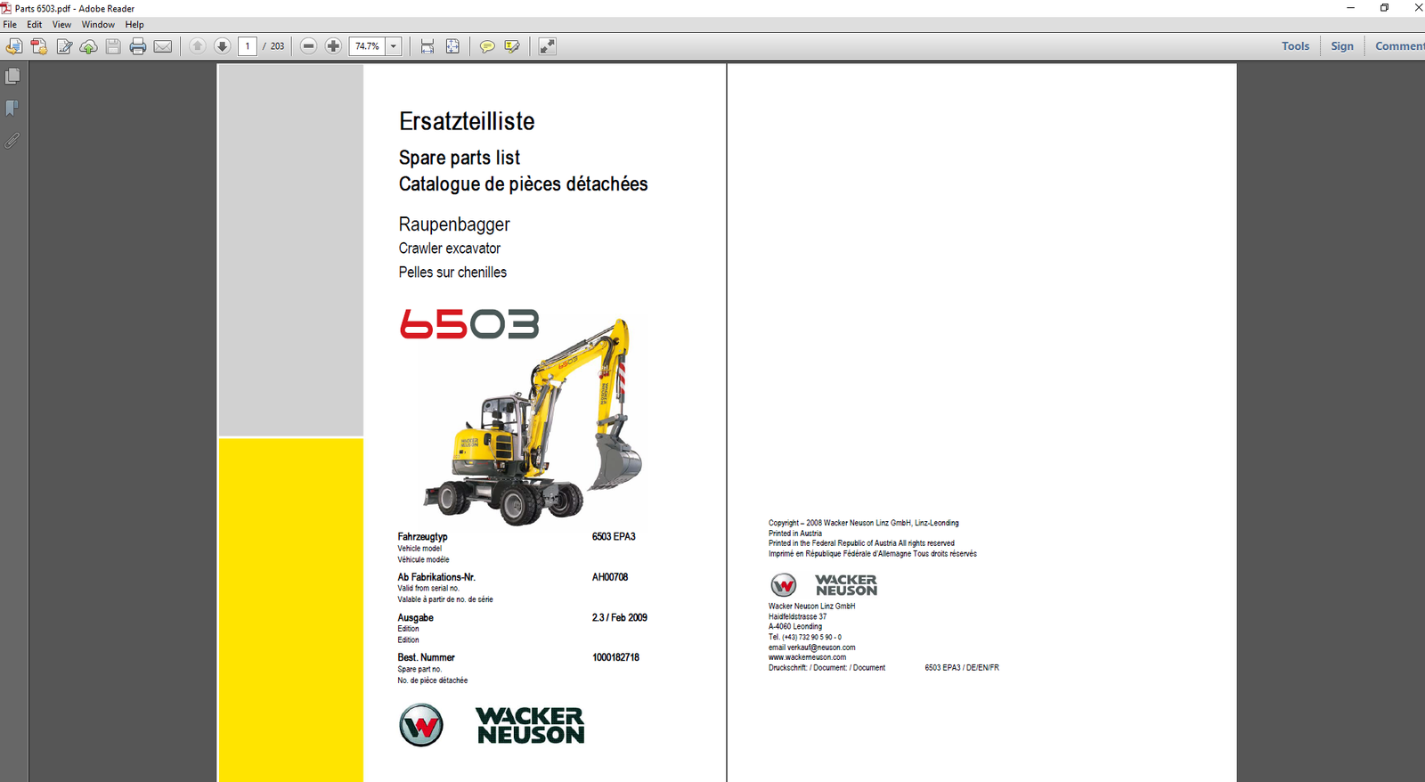This screenshot has width=1425, height=782.
Task: Toggle the Attachments paperclip panel
Action: [12, 141]
